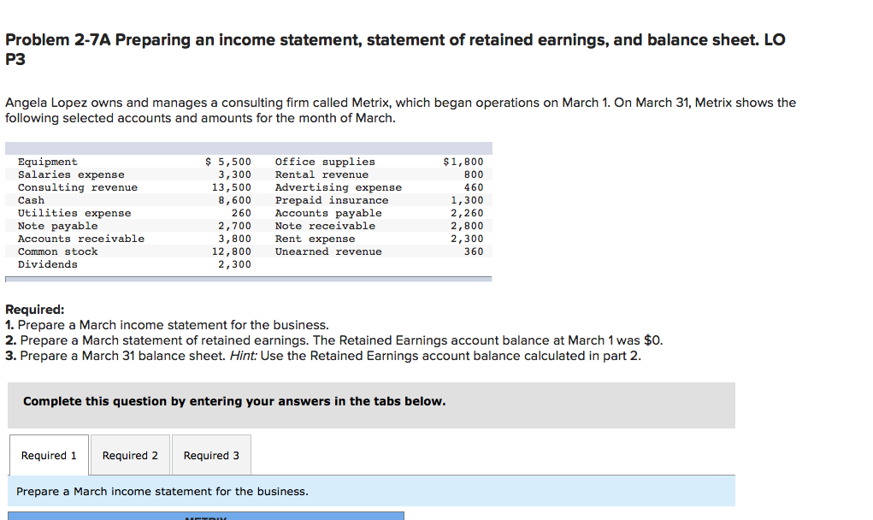Click the Salaries expense label
Image resolution: width=873 pixels, height=520 pixels.
tap(73, 174)
